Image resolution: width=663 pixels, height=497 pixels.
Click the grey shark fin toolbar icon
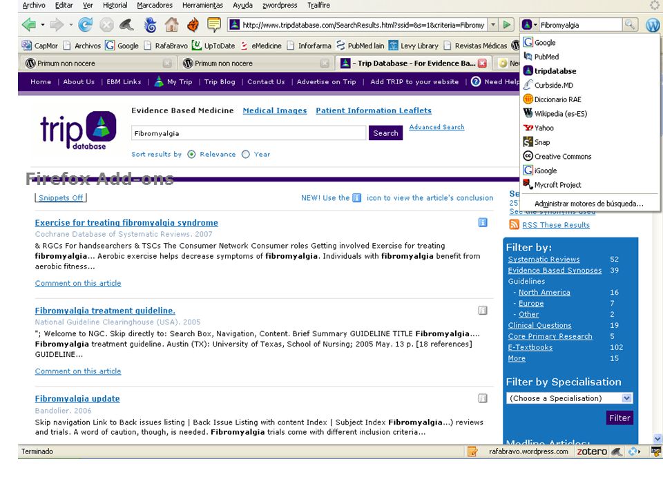point(127,25)
